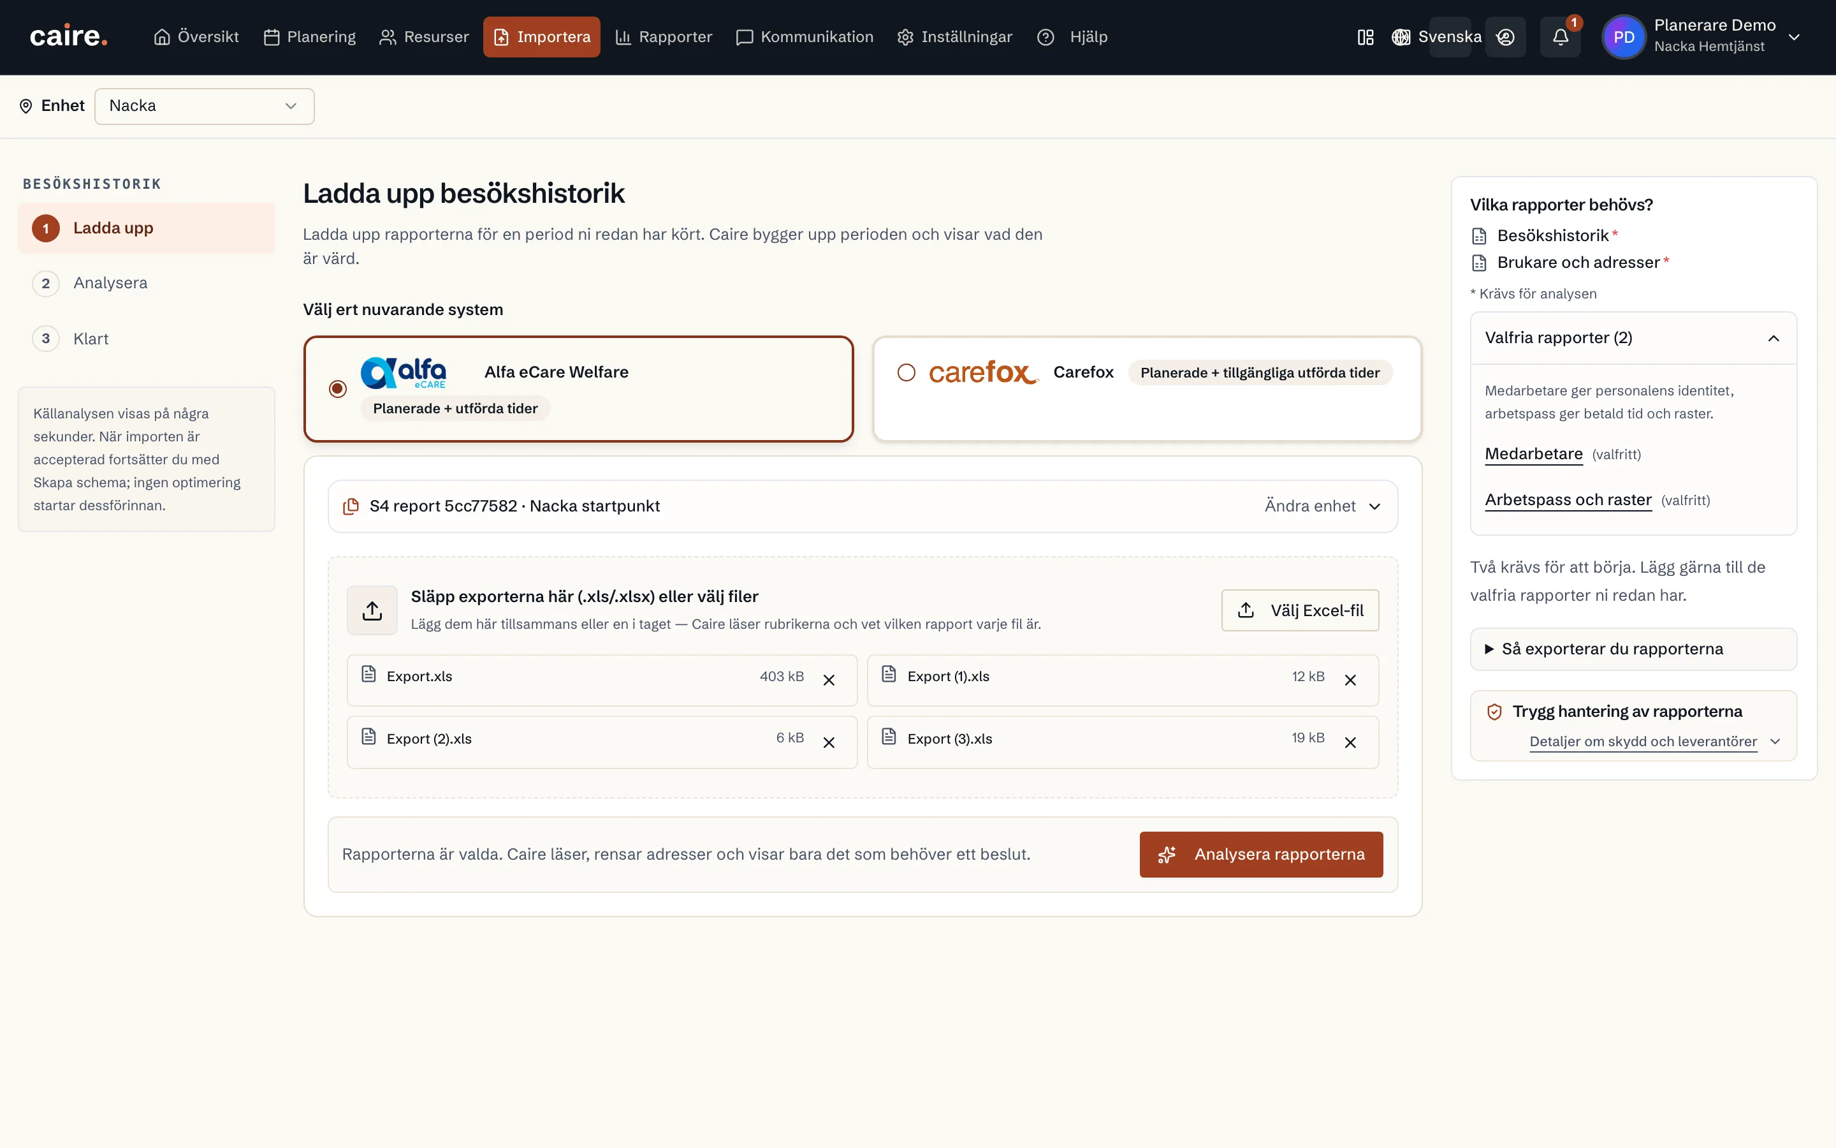This screenshot has width=1836, height=1148.
Task: Open the Nacka unit dropdown
Action: [204, 107]
